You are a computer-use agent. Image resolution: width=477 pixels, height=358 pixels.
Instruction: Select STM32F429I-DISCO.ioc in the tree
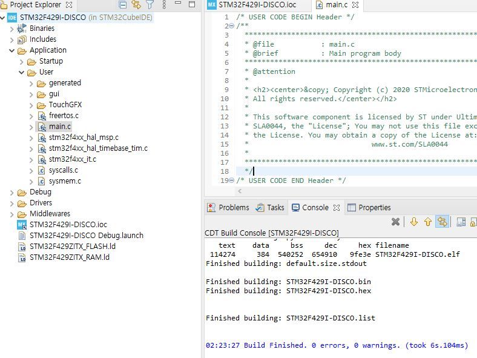click(x=68, y=225)
